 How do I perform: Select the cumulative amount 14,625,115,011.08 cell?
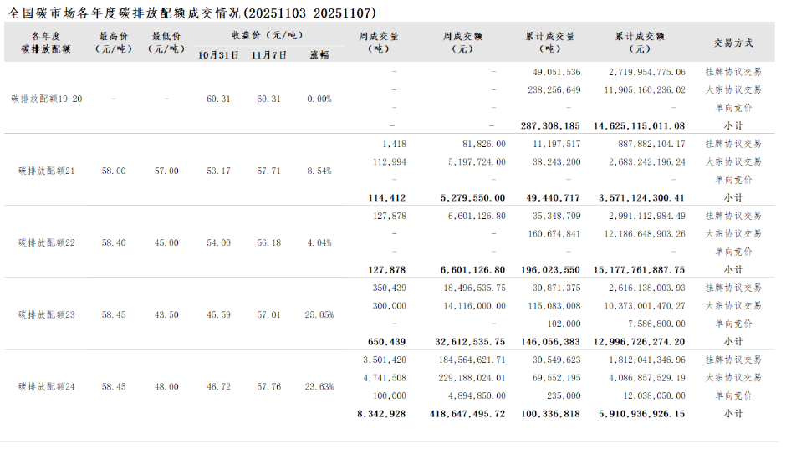639,125
